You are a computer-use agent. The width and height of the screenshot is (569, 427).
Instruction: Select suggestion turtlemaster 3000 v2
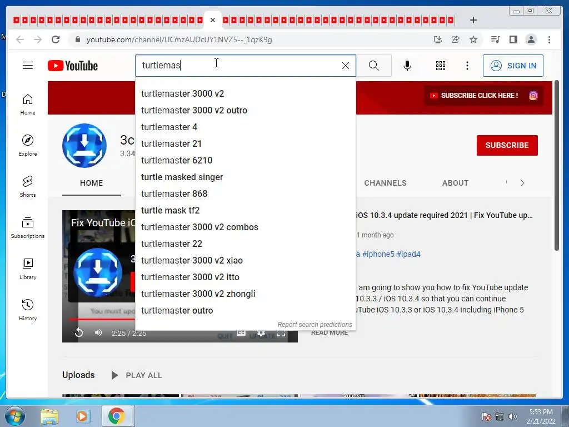click(x=245, y=93)
